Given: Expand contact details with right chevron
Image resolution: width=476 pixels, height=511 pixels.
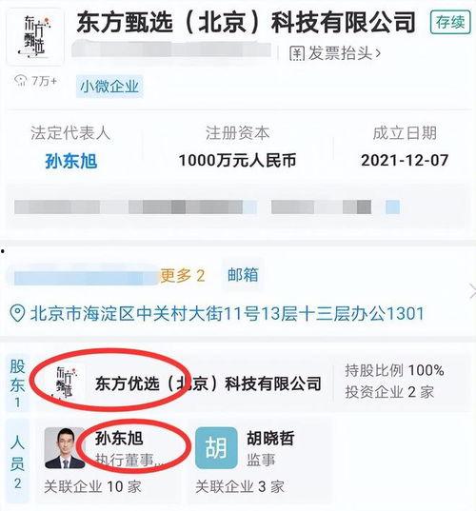Looking at the screenshot, I should 472,291.
